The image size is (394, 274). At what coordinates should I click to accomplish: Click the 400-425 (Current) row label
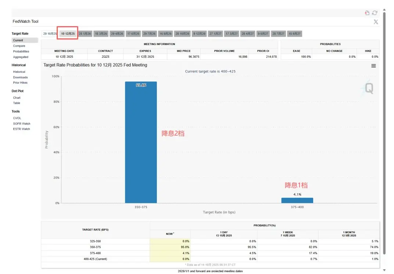click(95, 259)
